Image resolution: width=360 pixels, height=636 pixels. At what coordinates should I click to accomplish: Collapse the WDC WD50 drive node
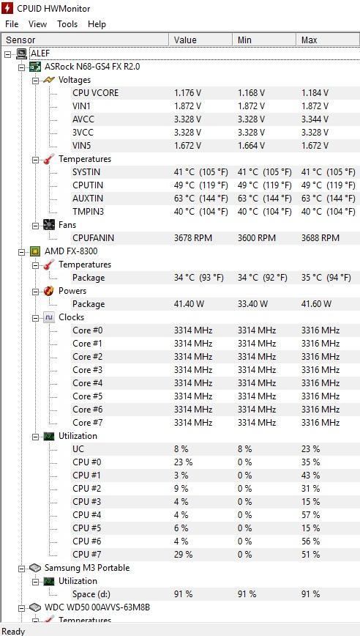coord(22,607)
